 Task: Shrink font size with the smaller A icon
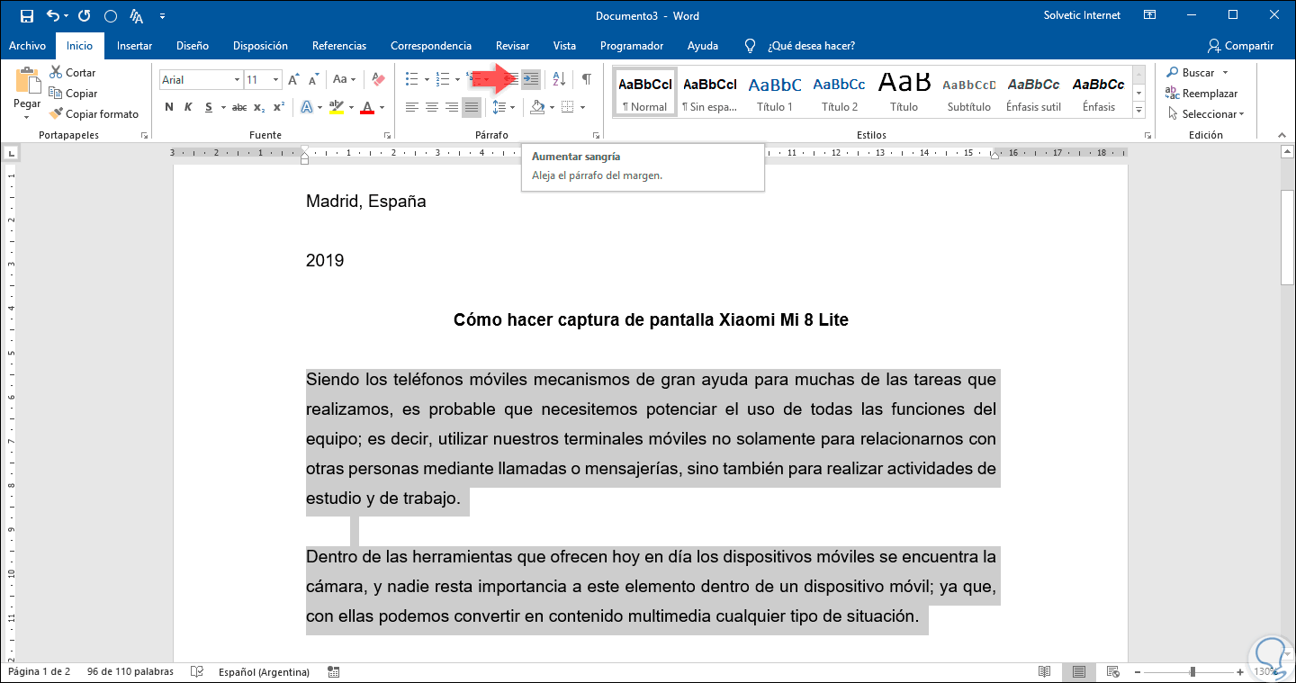click(314, 80)
